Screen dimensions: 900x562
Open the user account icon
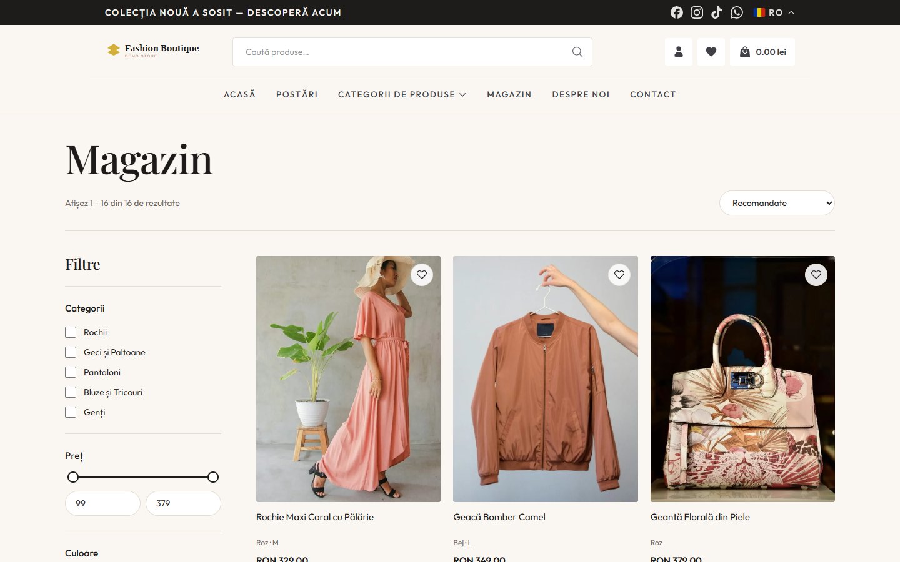coord(679,52)
